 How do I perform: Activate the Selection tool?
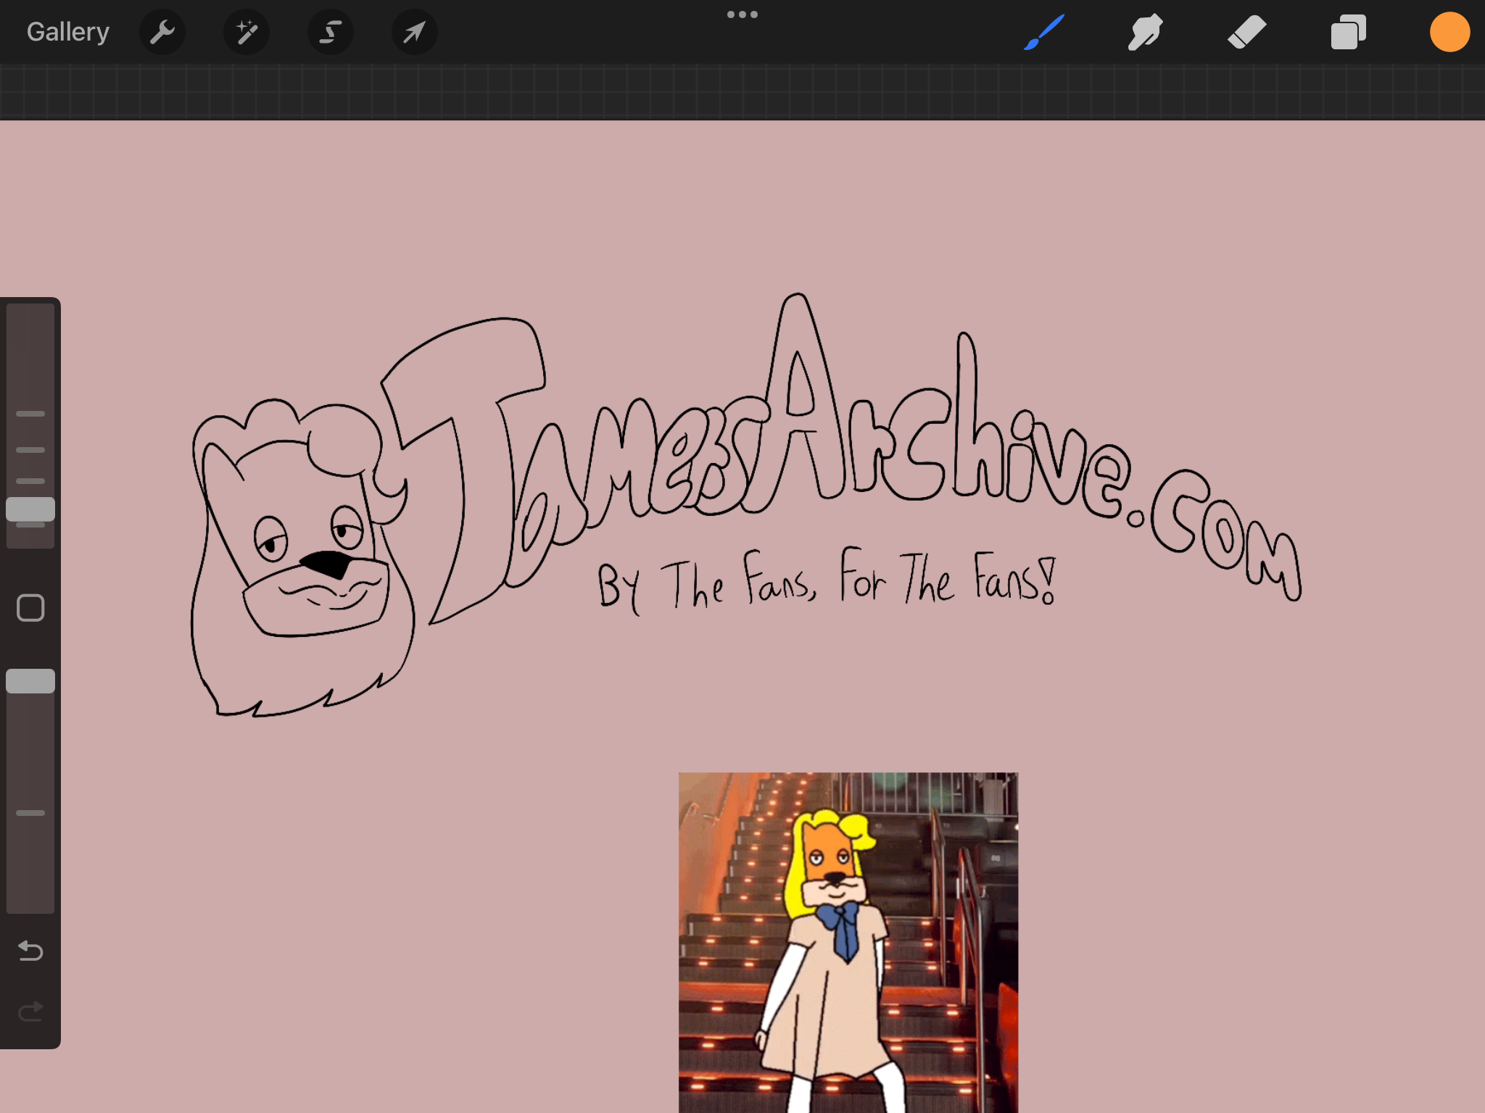point(331,32)
